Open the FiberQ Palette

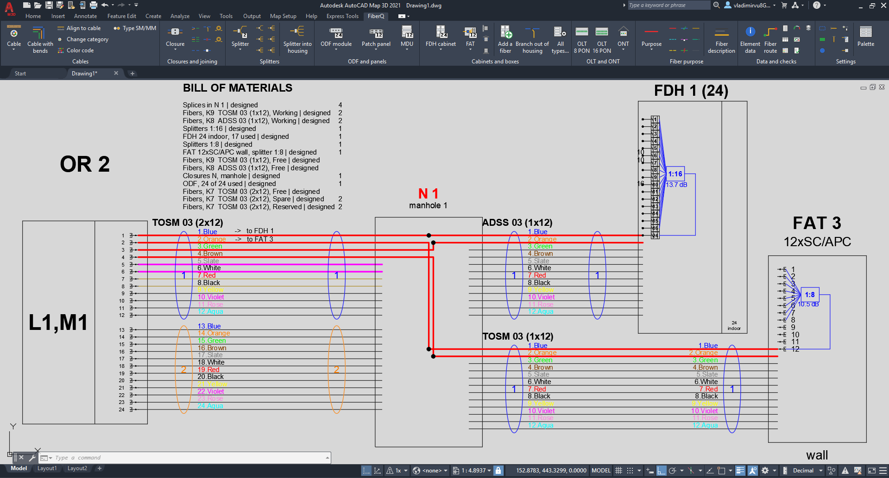click(x=865, y=36)
